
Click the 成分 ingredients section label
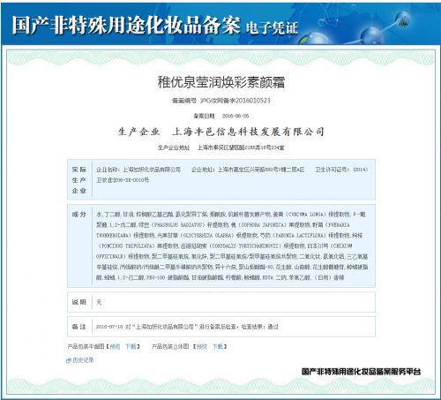click(79, 215)
